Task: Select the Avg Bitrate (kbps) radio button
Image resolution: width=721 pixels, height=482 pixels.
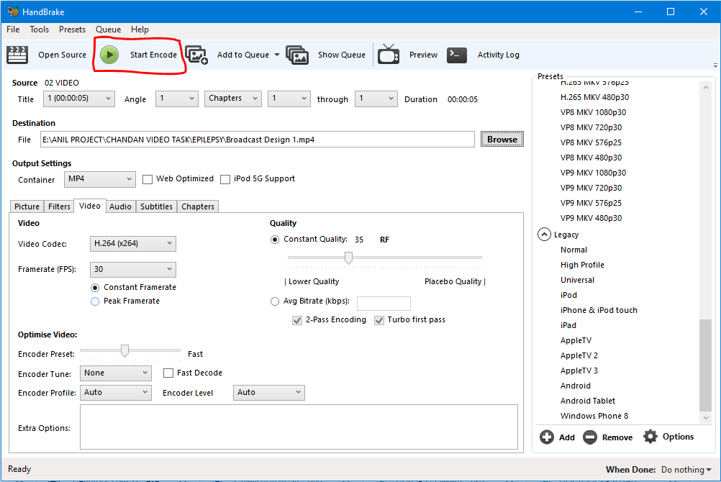Action: coord(275,301)
